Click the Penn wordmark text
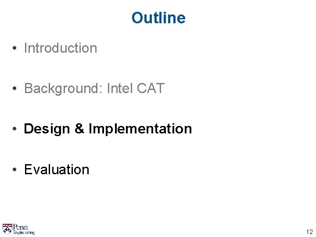 pyautogui.click(x=21, y=227)
